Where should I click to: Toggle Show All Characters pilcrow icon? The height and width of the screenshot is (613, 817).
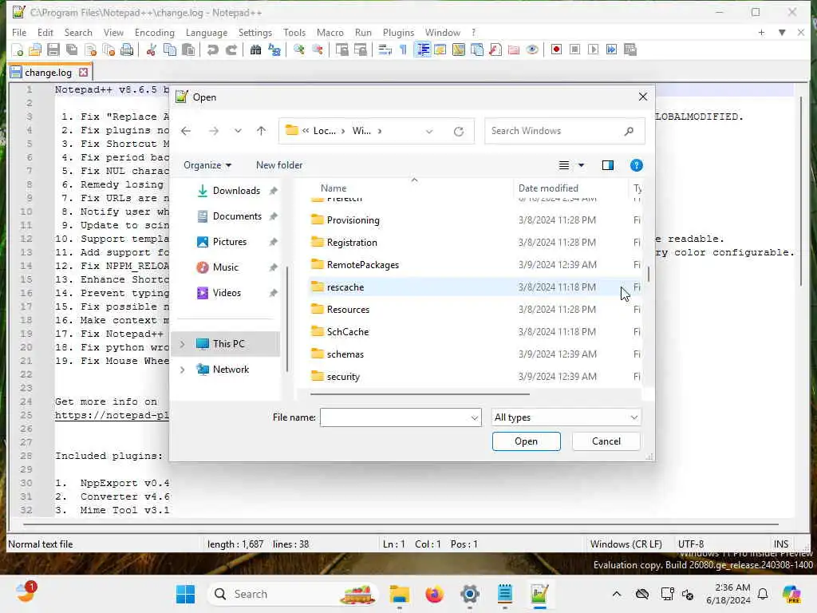tap(403, 50)
